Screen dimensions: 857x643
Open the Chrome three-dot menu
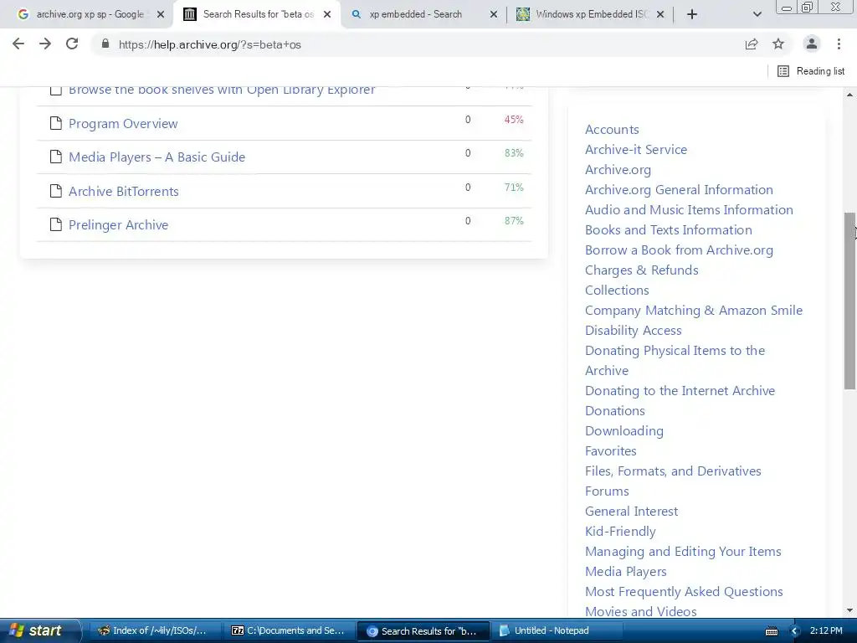point(839,44)
